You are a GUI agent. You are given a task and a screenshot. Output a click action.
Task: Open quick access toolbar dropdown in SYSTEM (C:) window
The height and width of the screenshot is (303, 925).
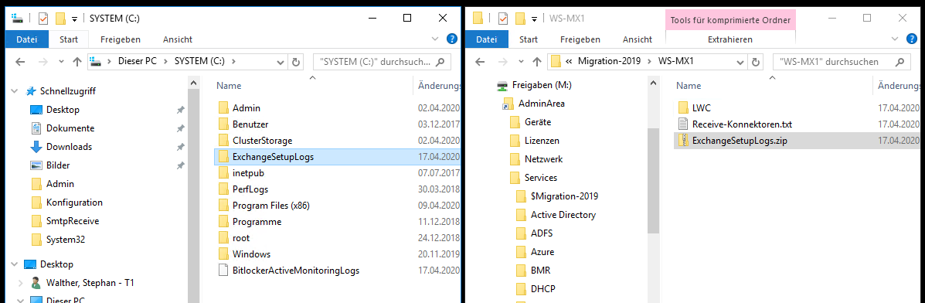click(x=74, y=19)
